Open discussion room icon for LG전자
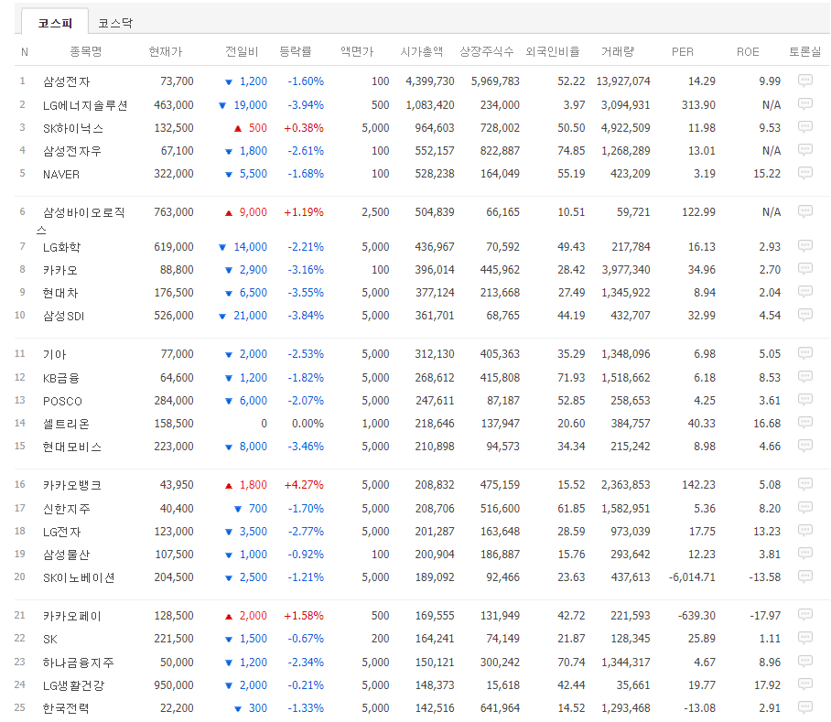This screenshot has width=831, height=722. tap(805, 530)
